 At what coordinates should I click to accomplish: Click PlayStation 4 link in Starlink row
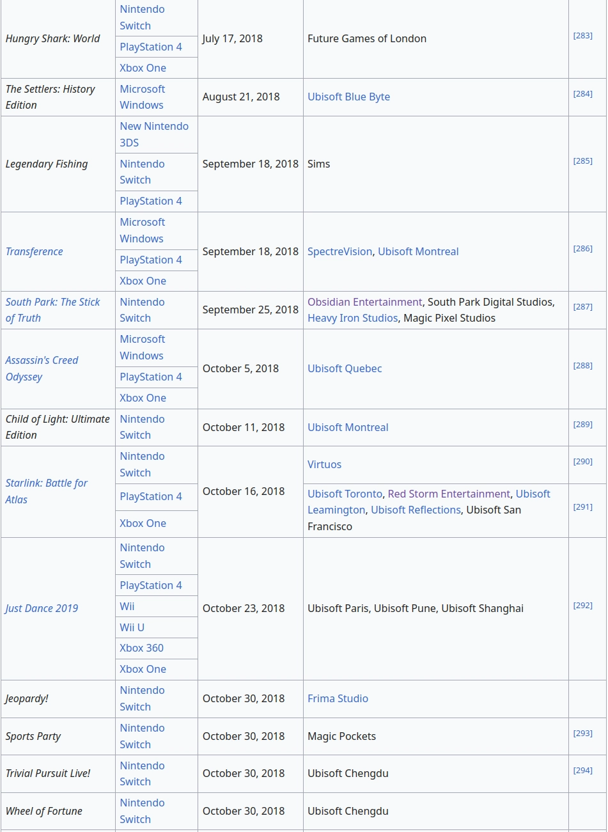pyautogui.click(x=151, y=496)
